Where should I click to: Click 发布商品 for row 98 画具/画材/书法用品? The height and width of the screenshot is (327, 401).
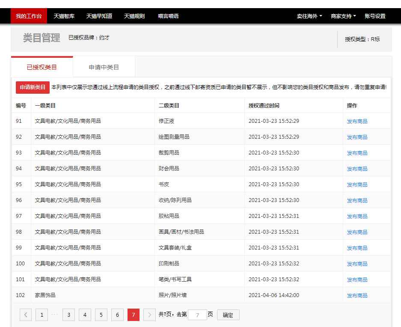[357, 232]
